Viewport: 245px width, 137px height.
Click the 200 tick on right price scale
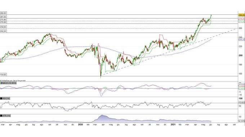pyautogui.click(x=240, y=55)
